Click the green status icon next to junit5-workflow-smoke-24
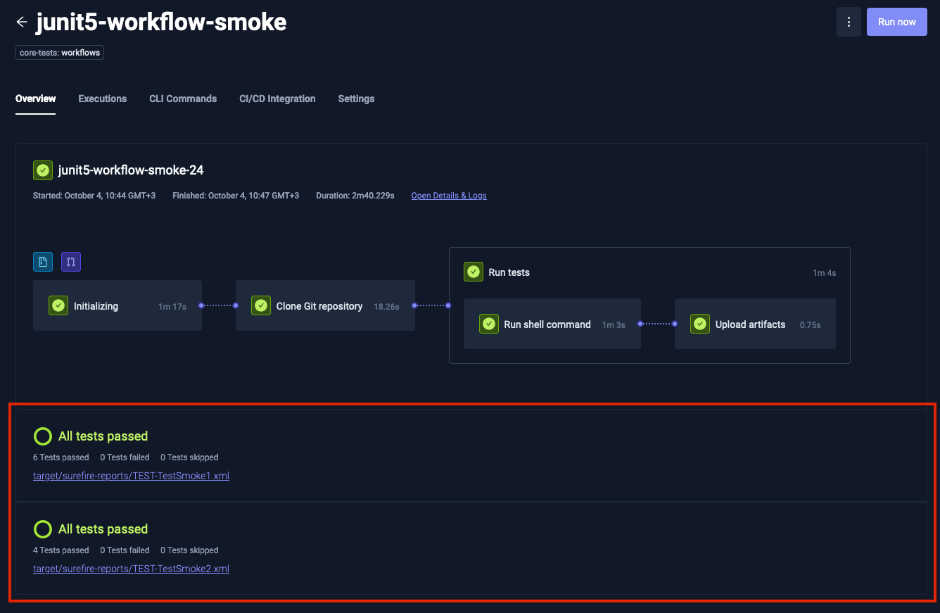This screenshot has height=613, width=940. coord(43,170)
